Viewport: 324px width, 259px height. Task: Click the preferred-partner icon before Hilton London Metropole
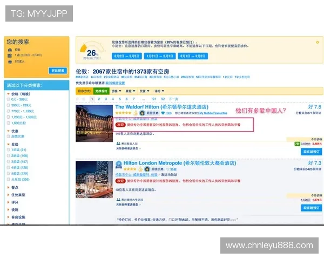[x=119, y=165]
